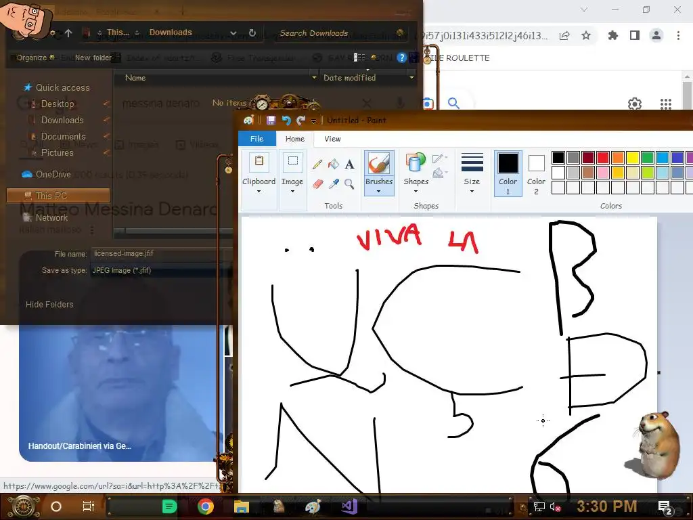Pick the red color swatch
The height and width of the screenshot is (520, 693).
point(603,157)
